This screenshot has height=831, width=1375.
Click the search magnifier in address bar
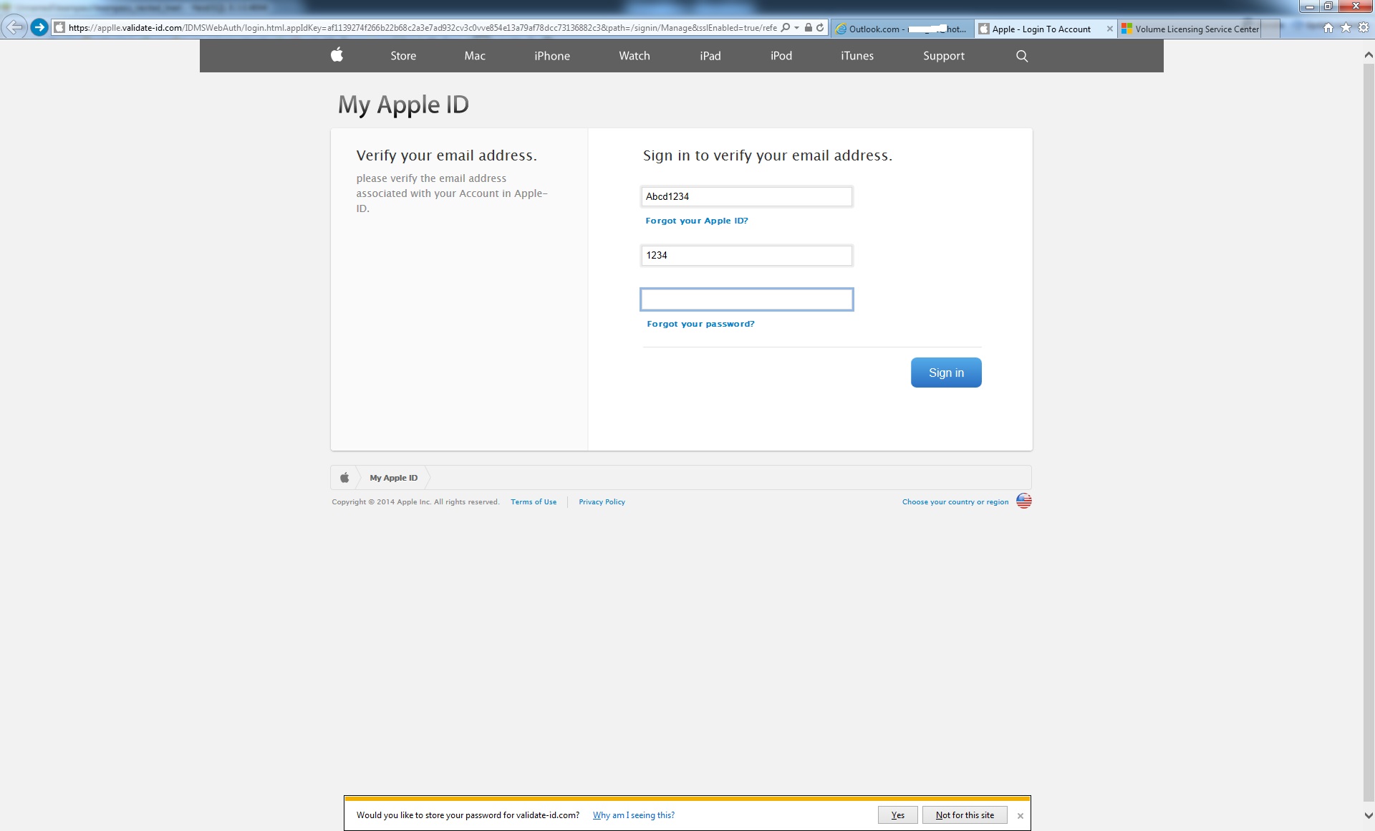[x=786, y=28]
